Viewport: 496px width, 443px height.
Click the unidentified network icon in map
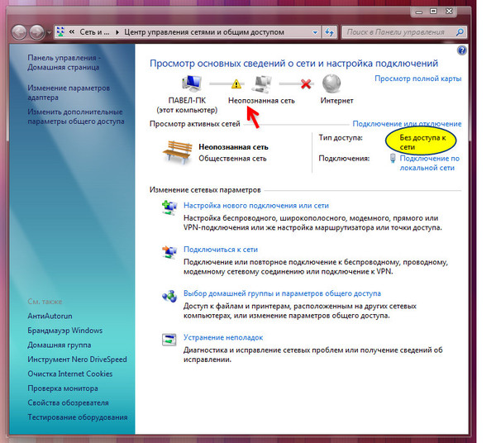point(261,84)
